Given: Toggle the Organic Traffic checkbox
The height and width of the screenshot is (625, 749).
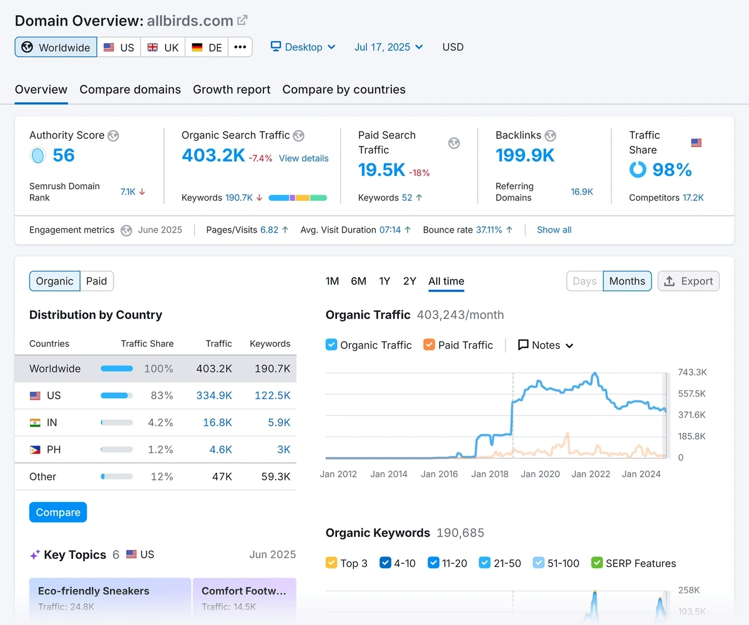Looking at the screenshot, I should (331, 345).
